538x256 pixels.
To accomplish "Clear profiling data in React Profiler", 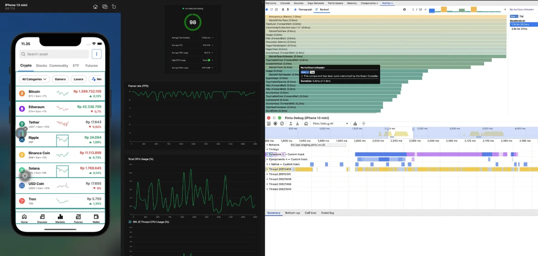I will click(276, 9).
